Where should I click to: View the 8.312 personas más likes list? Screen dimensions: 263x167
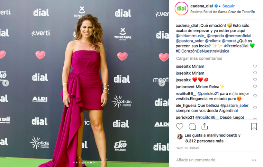pyautogui.click(x=204, y=141)
